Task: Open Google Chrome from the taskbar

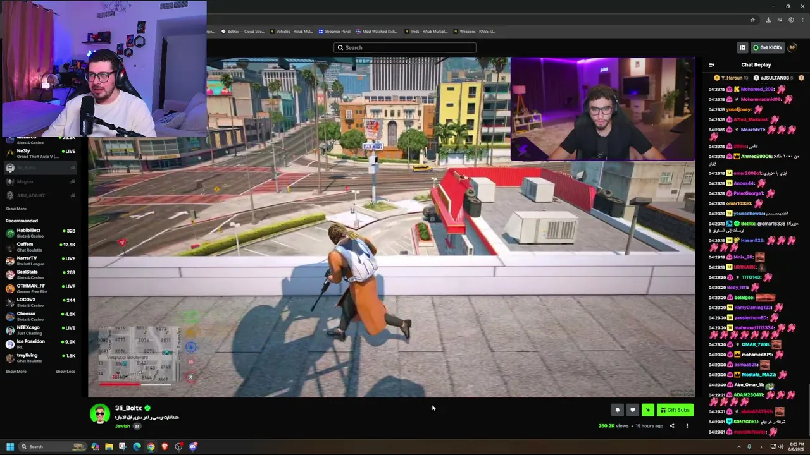Action: tap(151, 447)
